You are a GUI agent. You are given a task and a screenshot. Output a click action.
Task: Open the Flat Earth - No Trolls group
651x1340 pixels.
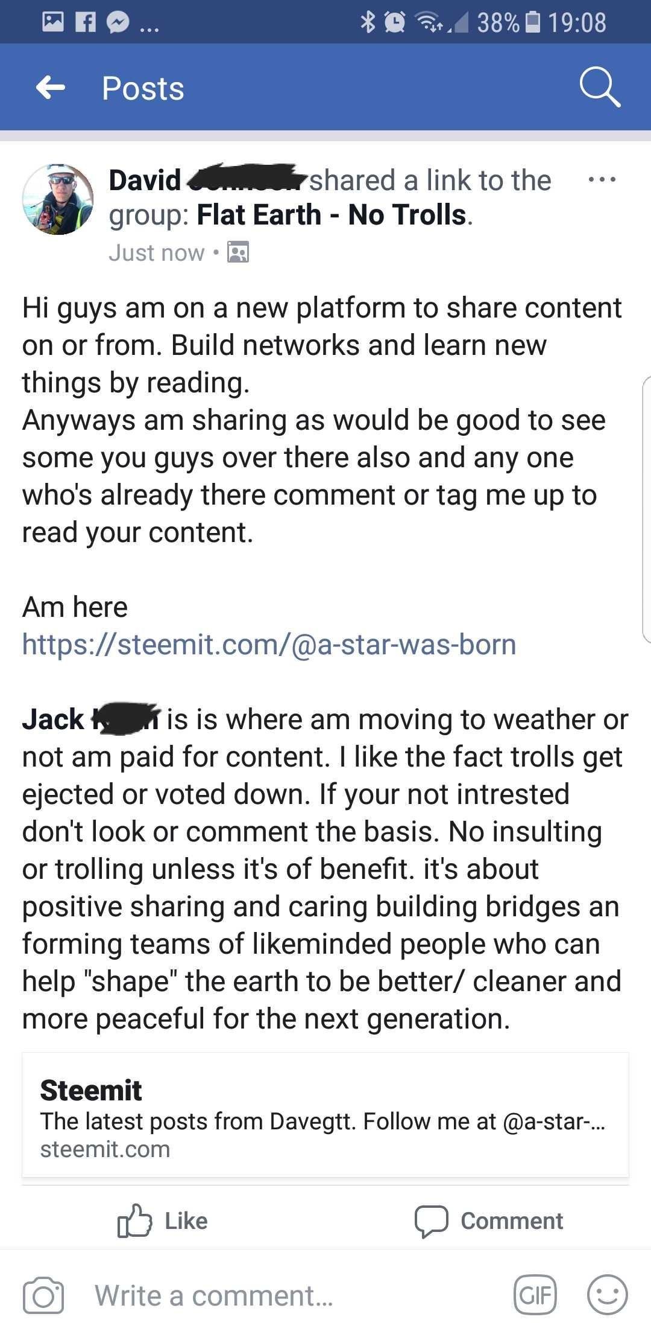tap(332, 215)
